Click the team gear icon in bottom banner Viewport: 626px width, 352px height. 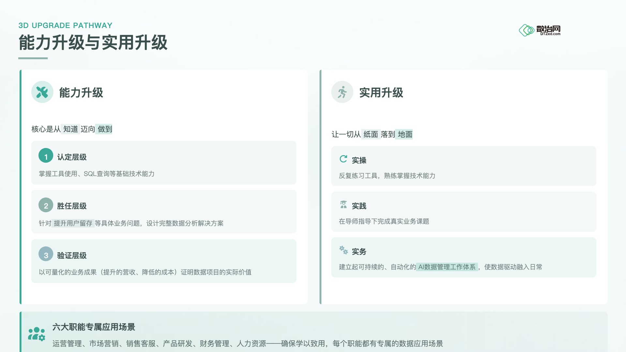pos(37,334)
